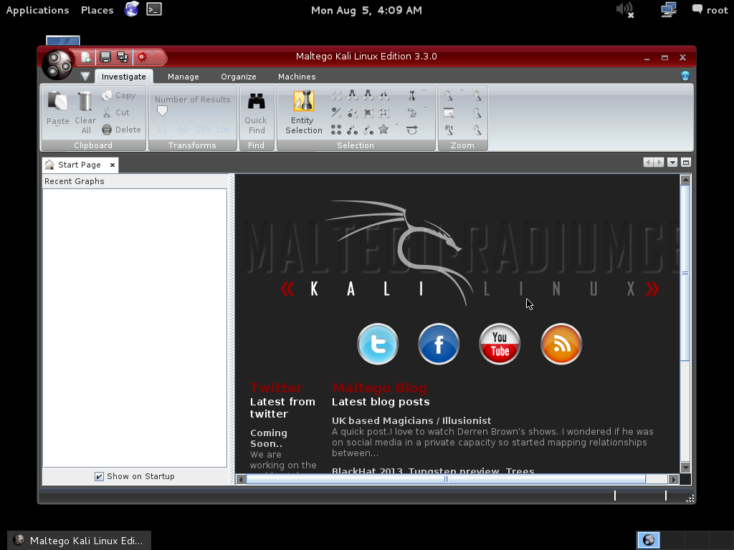Close the Start Page tab
The image size is (734, 550).
click(x=113, y=165)
